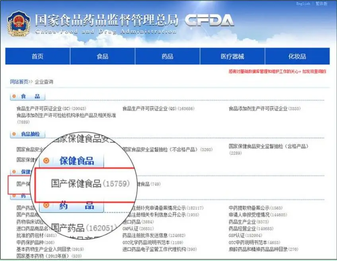The width and height of the screenshot is (337, 261).
Task: Open the 食品 navigation tab
Action: (103, 56)
